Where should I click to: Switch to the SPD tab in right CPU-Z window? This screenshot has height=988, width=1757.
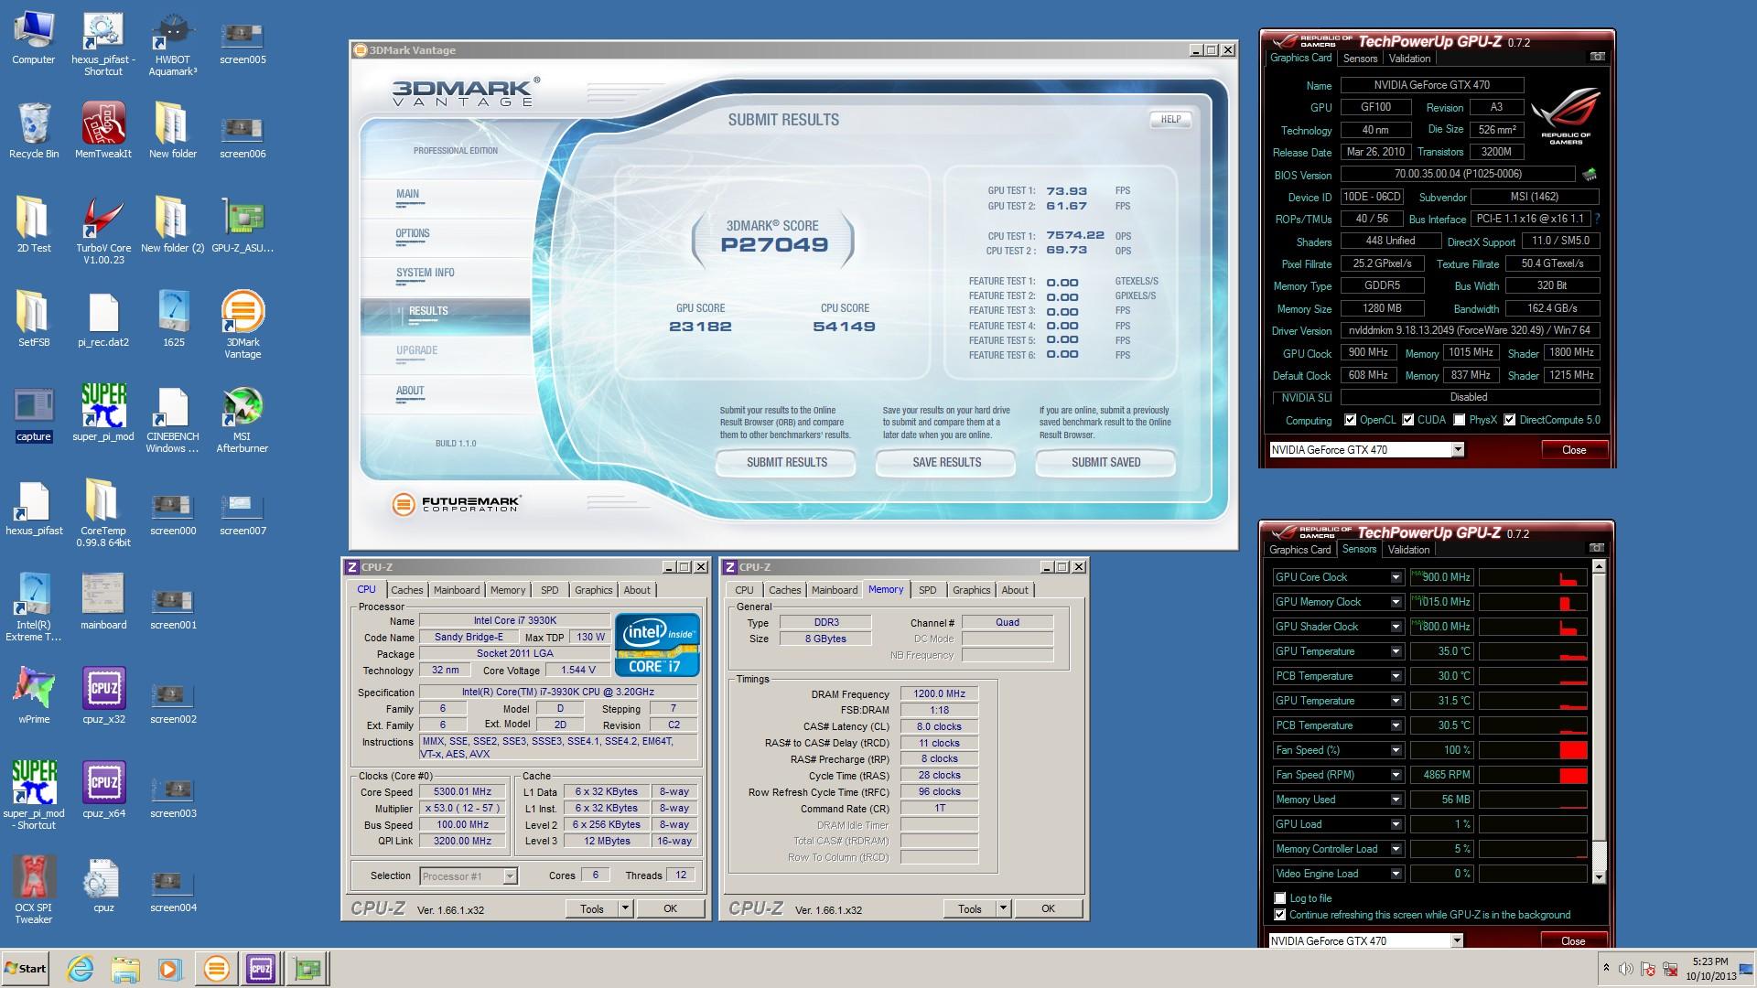pos(927,590)
